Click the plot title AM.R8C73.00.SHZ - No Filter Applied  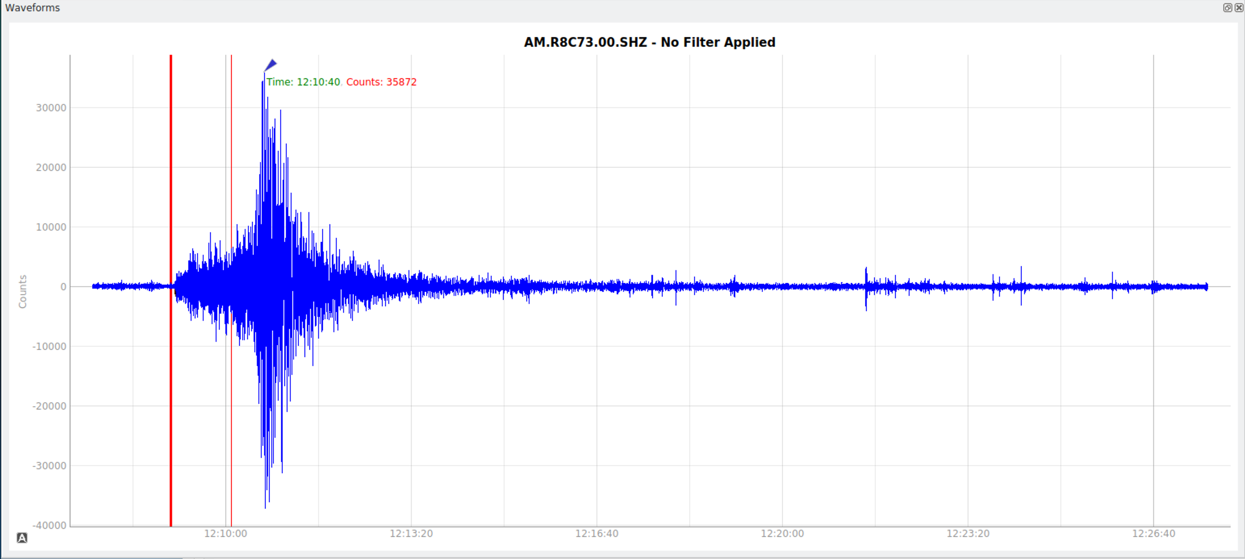(x=649, y=43)
